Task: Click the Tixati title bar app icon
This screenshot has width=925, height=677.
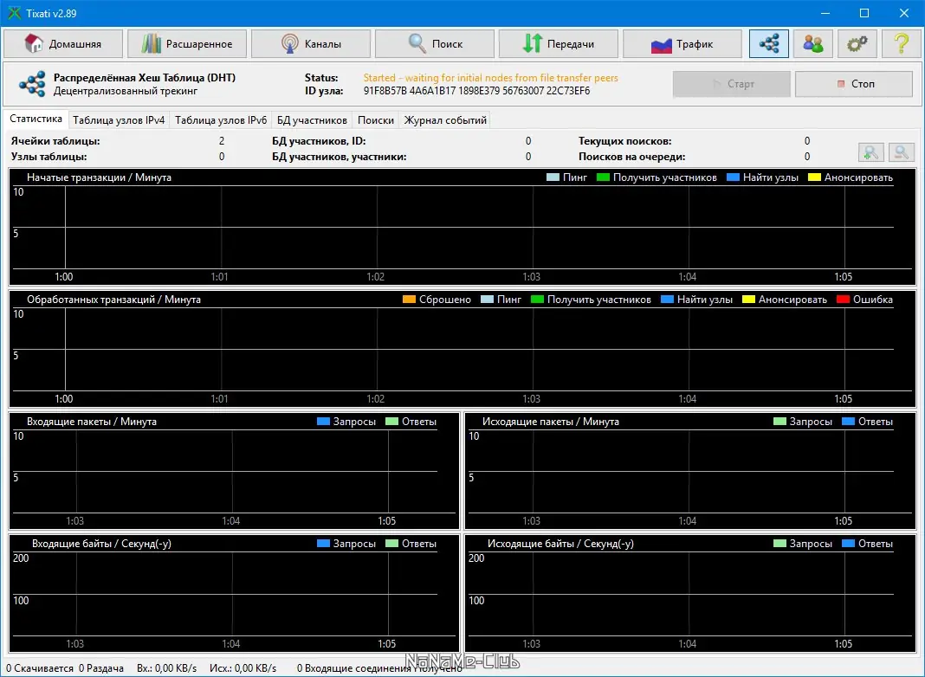Action: 14,13
